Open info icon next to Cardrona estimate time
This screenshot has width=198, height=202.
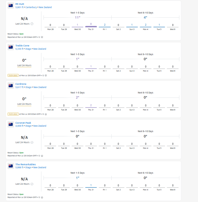click(x=46, y=114)
